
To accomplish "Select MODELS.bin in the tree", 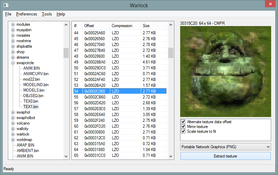I will click(x=34, y=90).
